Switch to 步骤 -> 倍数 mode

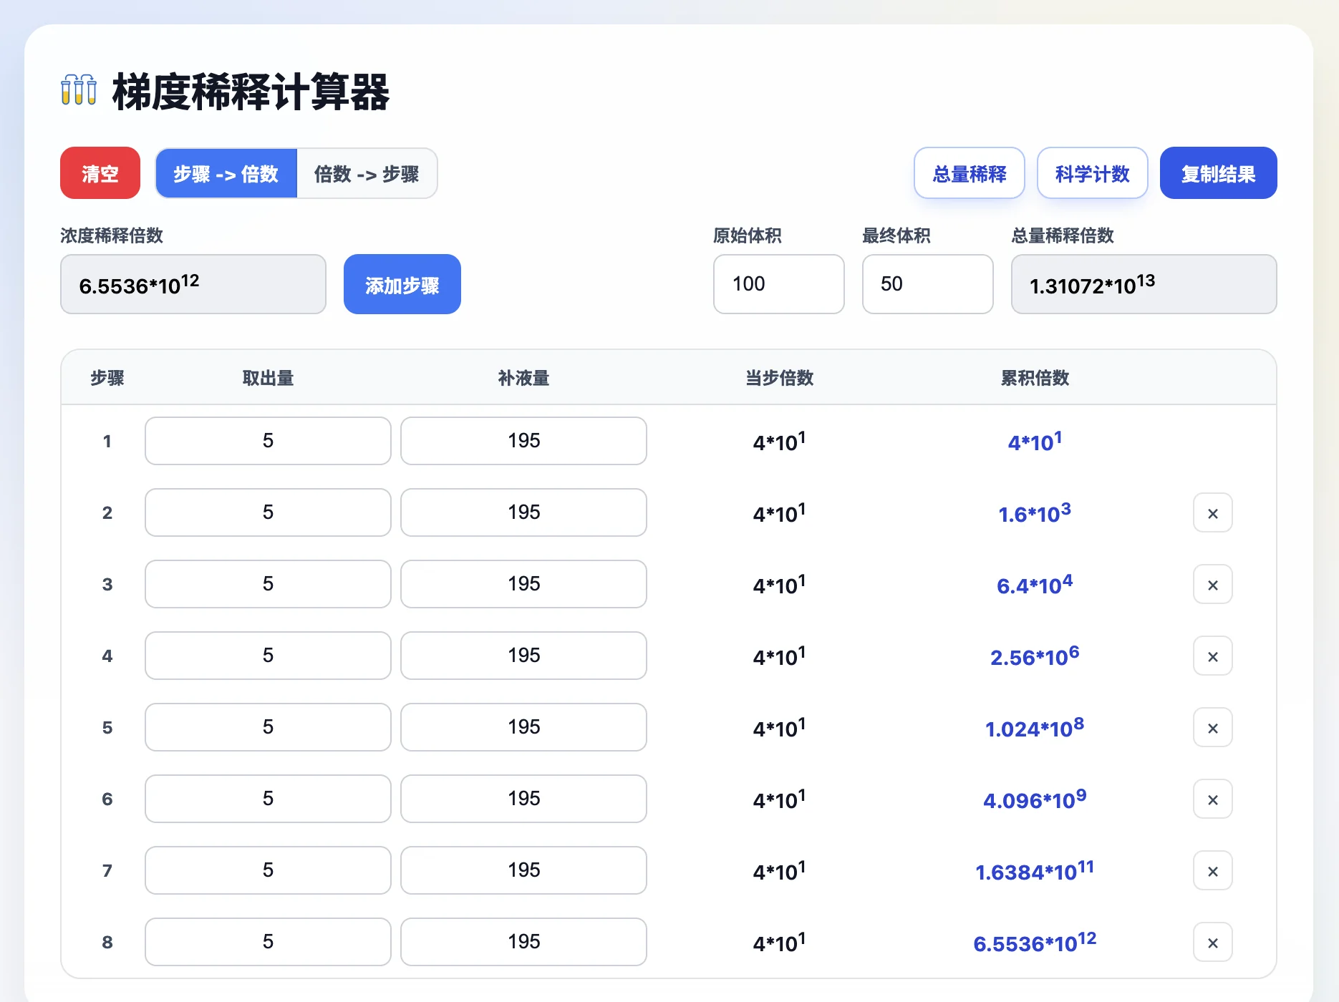(226, 173)
